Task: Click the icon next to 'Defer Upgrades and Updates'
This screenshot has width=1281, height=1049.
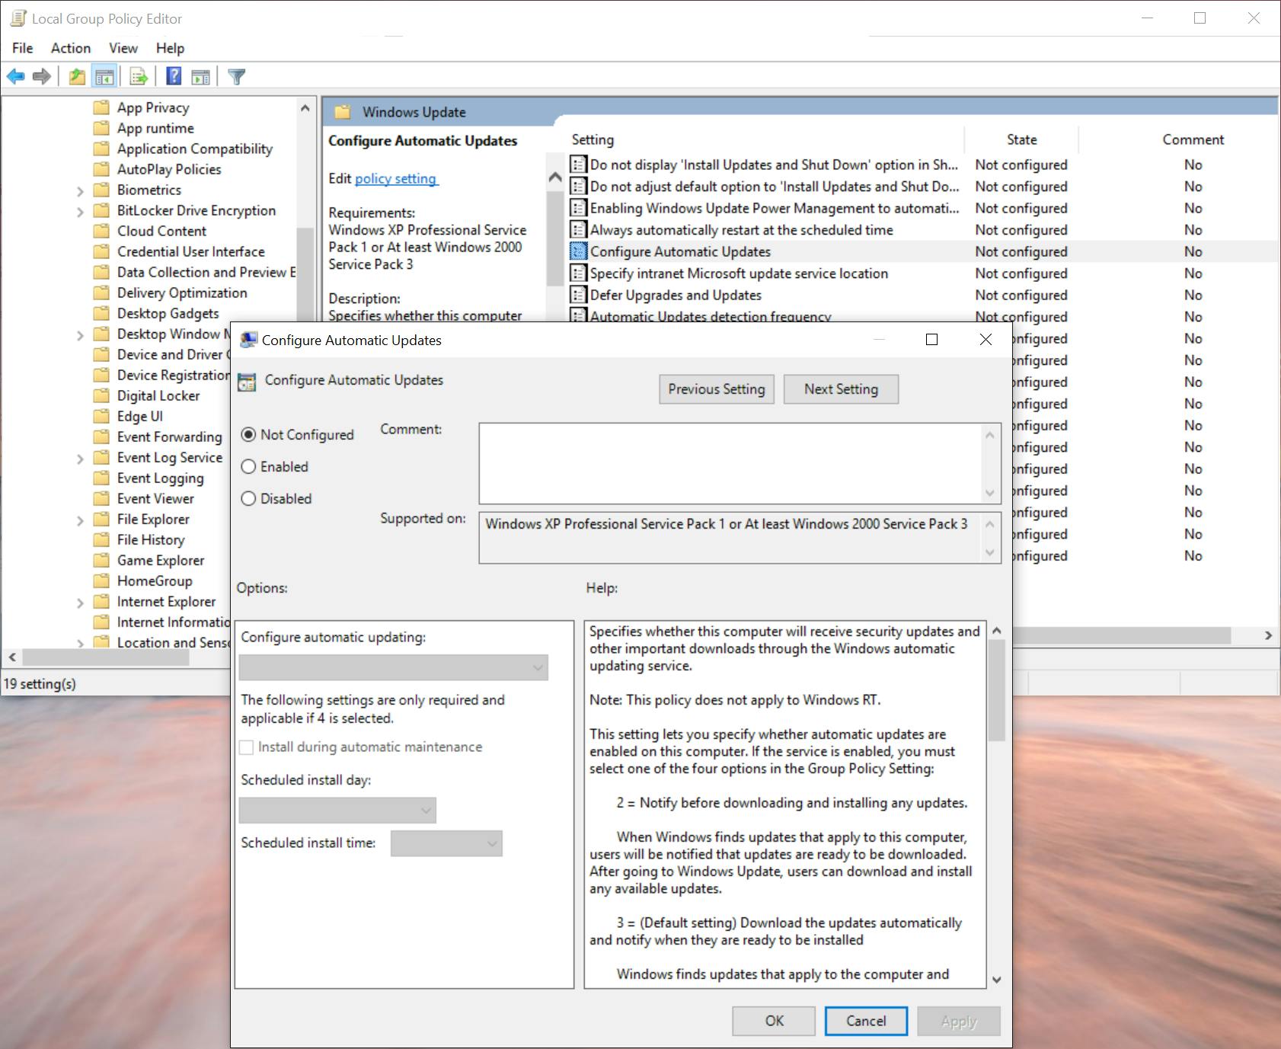Action: click(579, 295)
